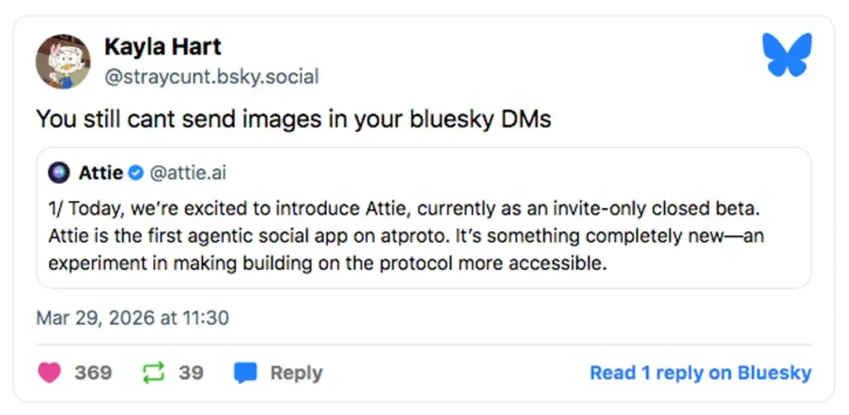This screenshot has width=849, height=415.
Task: Click the Reply text label
Action: click(296, 373)
